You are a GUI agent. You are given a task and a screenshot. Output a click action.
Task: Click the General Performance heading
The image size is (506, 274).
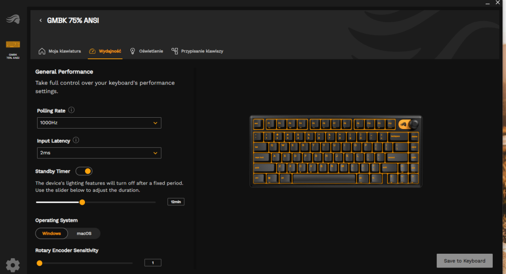pyautogui.click(x=64, y=72)
